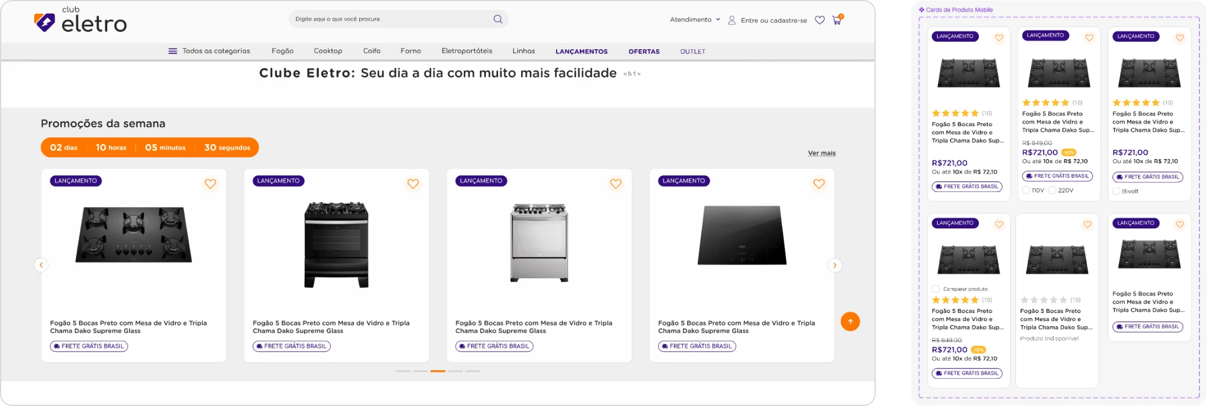The width and height of the screenshot is (1207, 406).
Task: Tick the Bivolt checkbox
Action: click(1116, 191)
